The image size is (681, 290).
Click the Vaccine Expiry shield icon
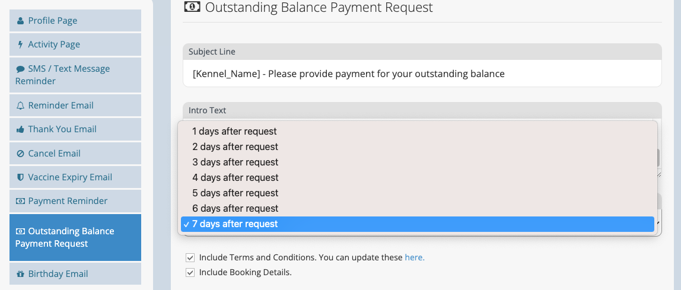point(20,177)
